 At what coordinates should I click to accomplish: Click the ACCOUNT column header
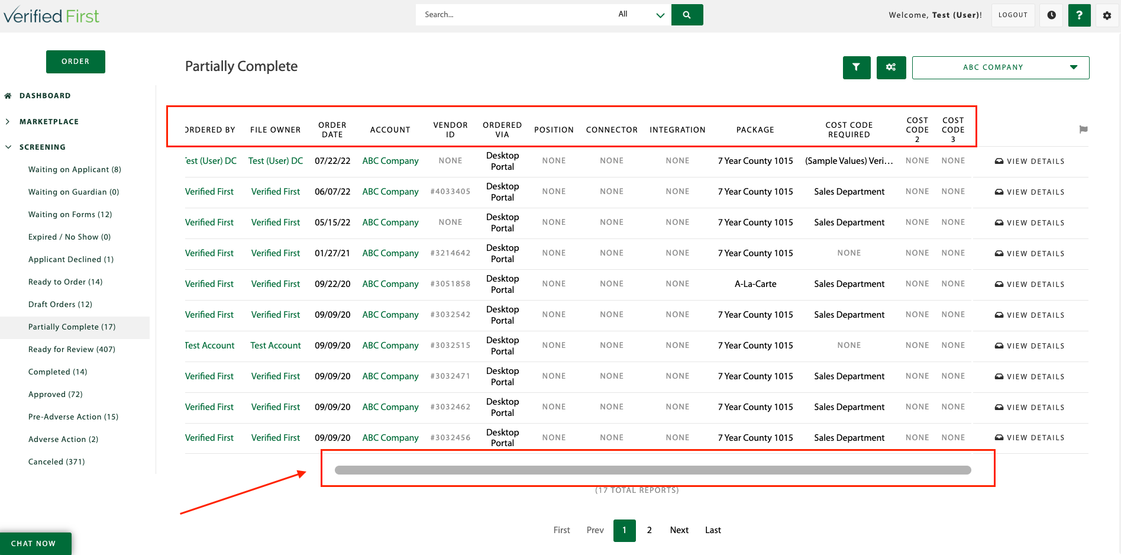[x=390, y=130]
